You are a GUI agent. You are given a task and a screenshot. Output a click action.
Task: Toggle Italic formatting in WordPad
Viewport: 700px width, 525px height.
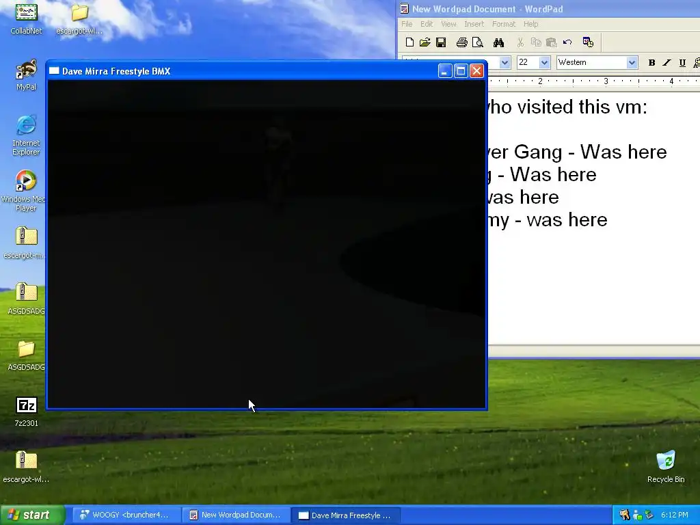[x=667, y=62]
